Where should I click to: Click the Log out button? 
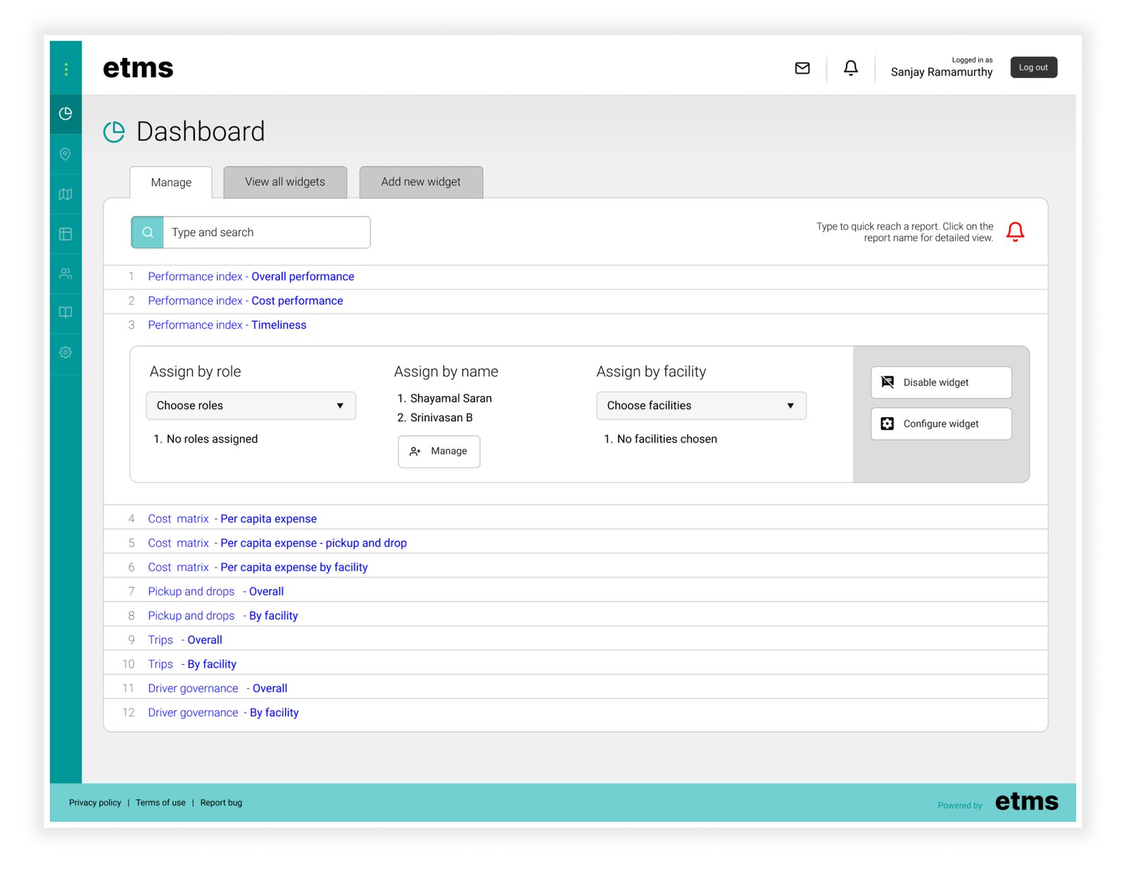tap(1033, 68)
